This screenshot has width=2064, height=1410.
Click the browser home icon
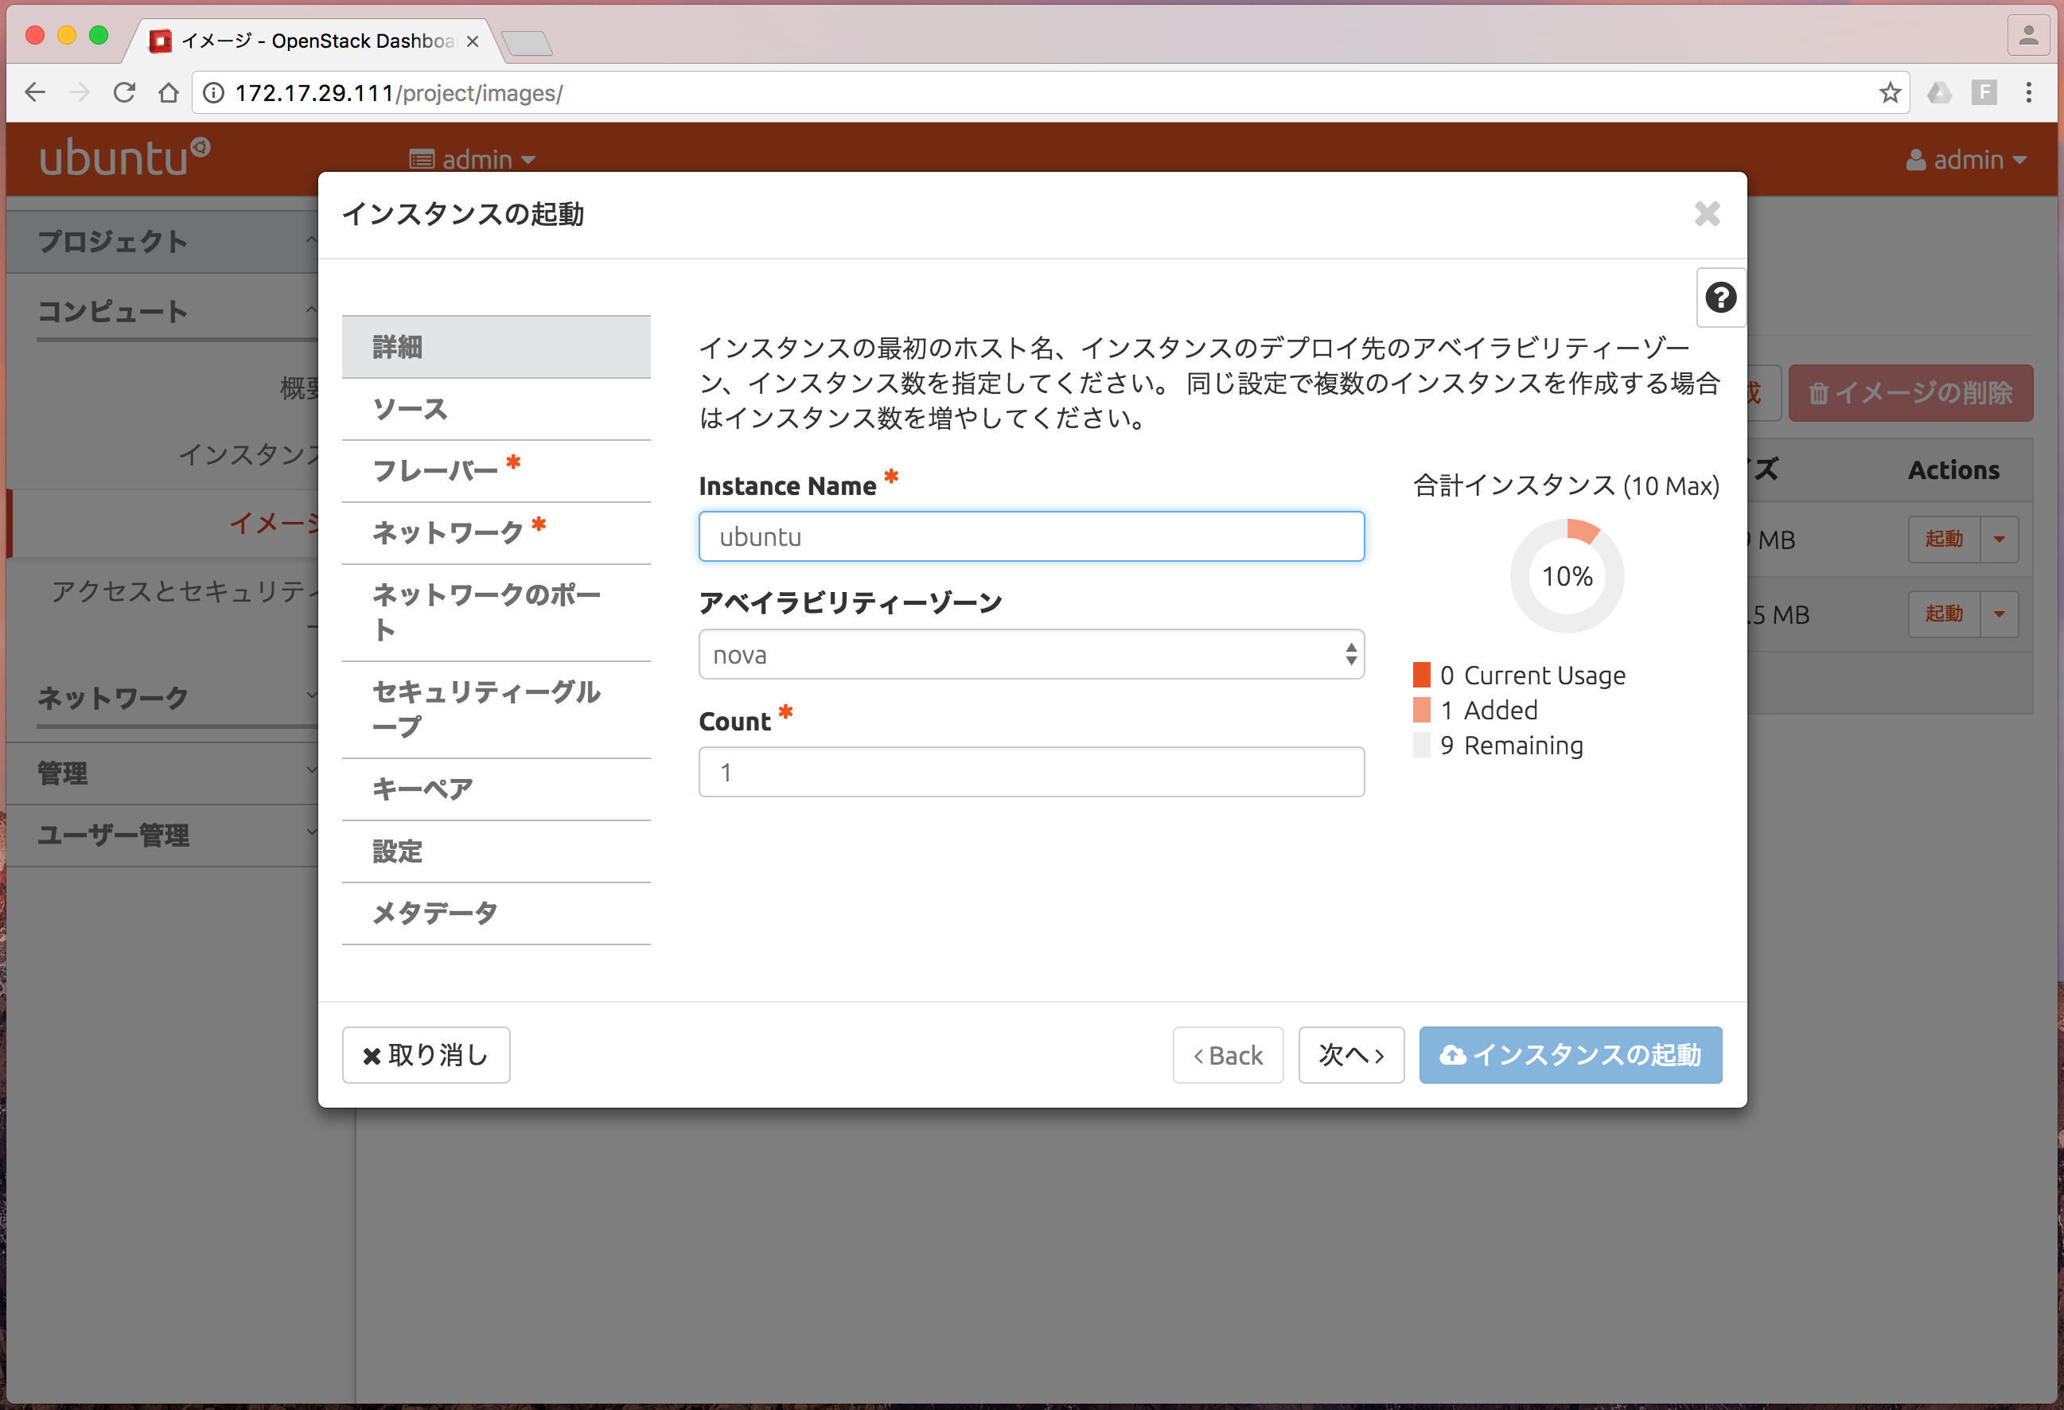pyautogui.click(x=168, y=92)
